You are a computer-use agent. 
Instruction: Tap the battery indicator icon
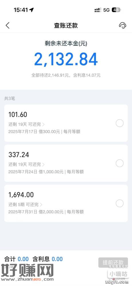[x=116, y=10]
